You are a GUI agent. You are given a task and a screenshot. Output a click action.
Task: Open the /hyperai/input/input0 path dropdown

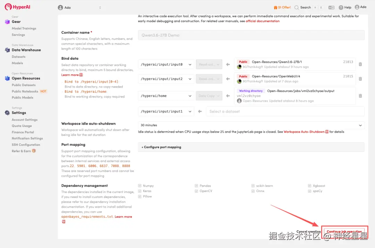pyautogui.click(x=166, y=64)
